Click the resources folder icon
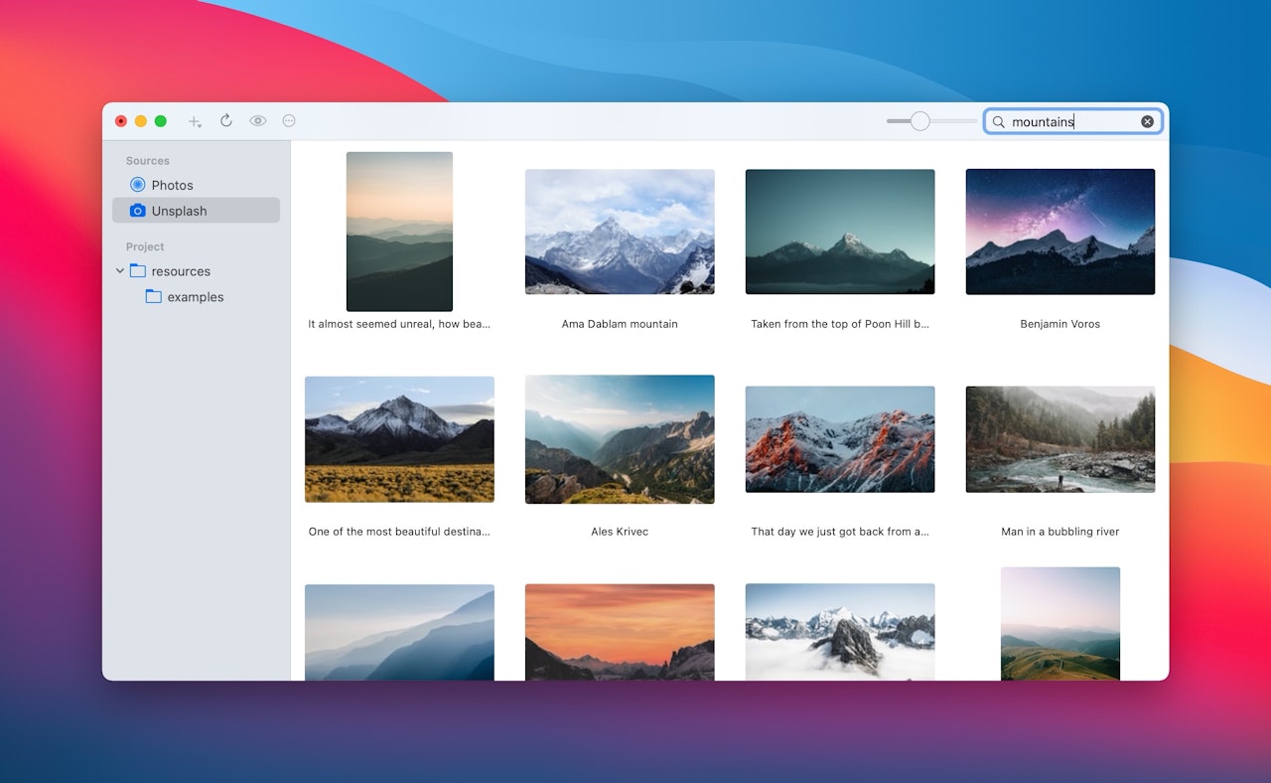 point(138,270)
